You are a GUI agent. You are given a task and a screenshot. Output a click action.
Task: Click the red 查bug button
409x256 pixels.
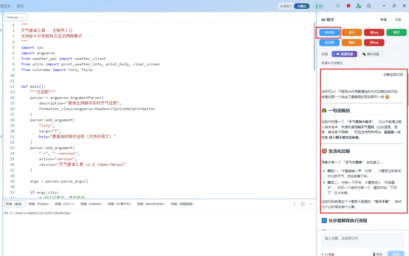374,32
